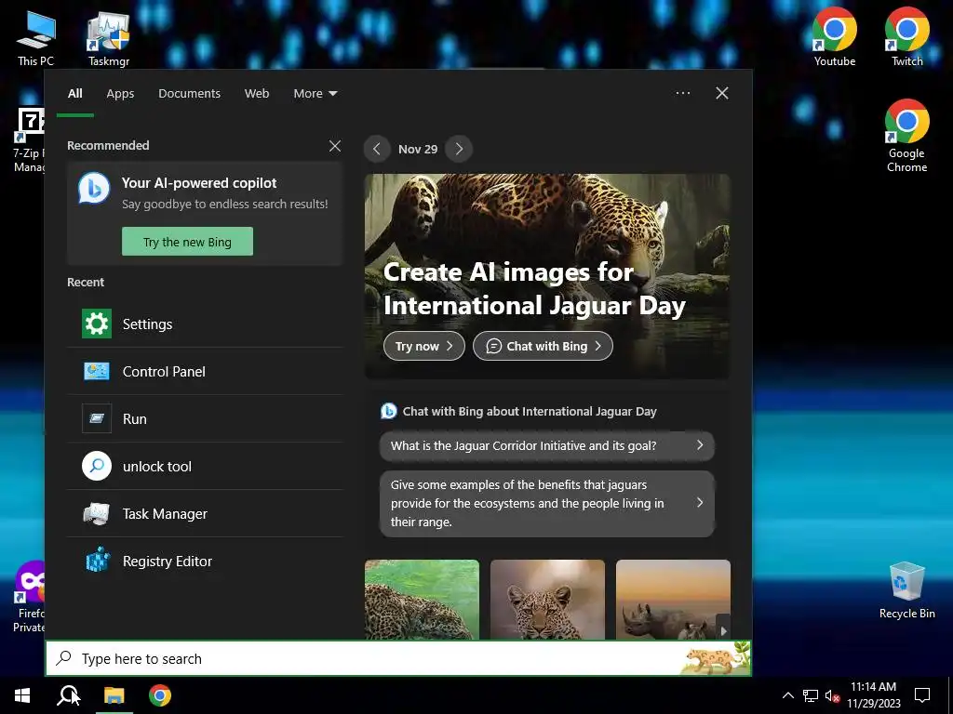This screenshot has height=714, width=953.
Task: Open Settings from the Recent list
Action: point(205,324)
